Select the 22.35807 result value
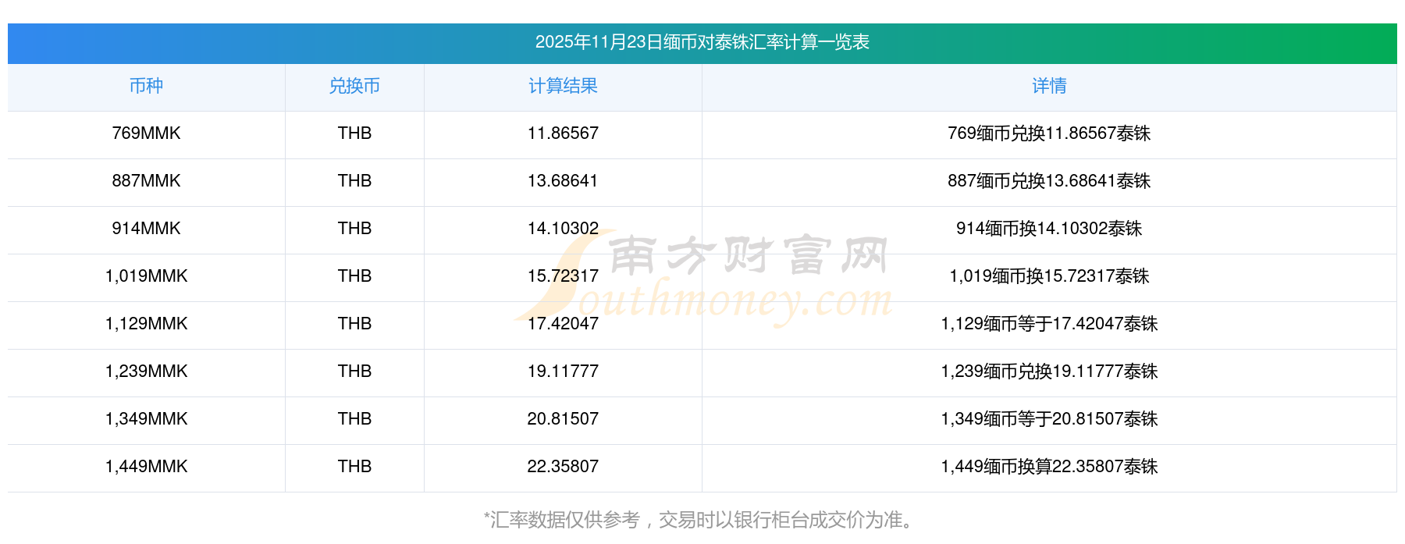The width and height of the screenshot is (1405, 544). coord(563,467)
